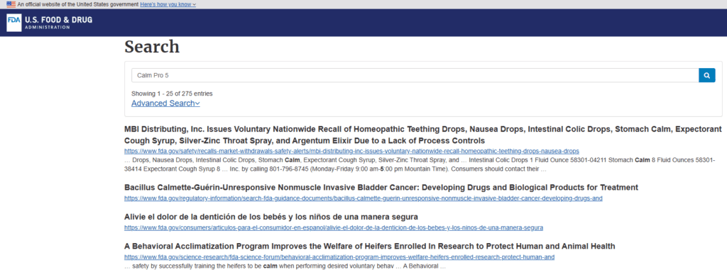Click the US flag icon
The height and width of the screenshot is (277, 727).
point(11,4)
